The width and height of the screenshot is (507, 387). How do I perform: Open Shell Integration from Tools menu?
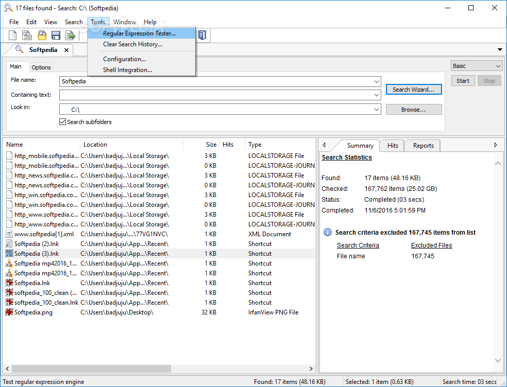coord(141,70)
